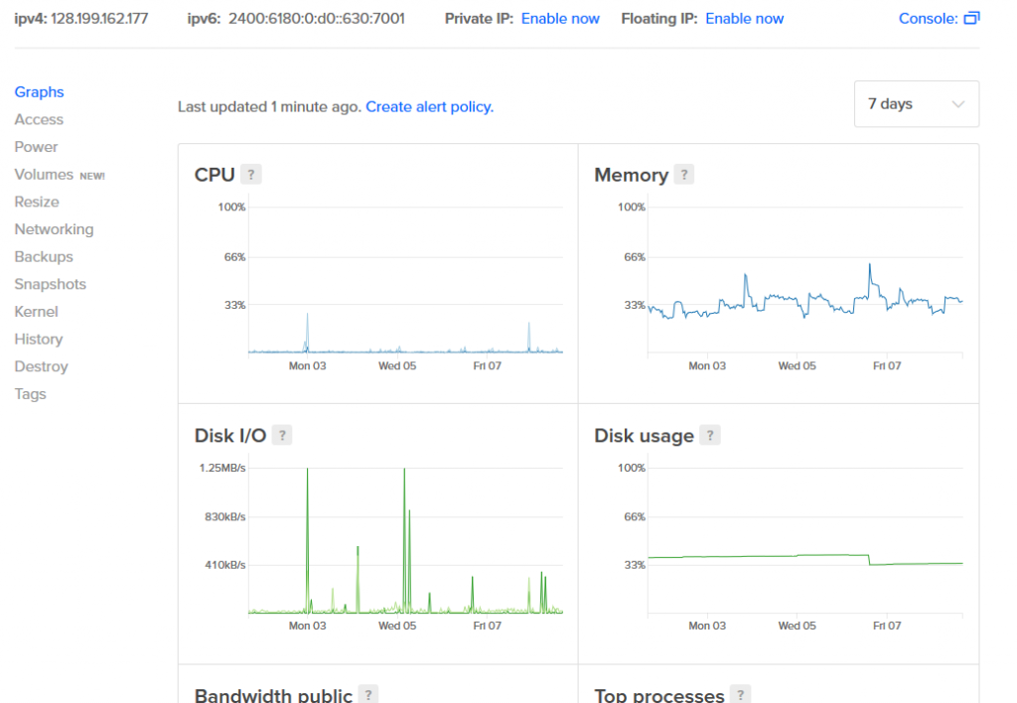View the History section
The height and width of the screenshot is (703, 1017).
pyautogui.click(x=39, y=340)
